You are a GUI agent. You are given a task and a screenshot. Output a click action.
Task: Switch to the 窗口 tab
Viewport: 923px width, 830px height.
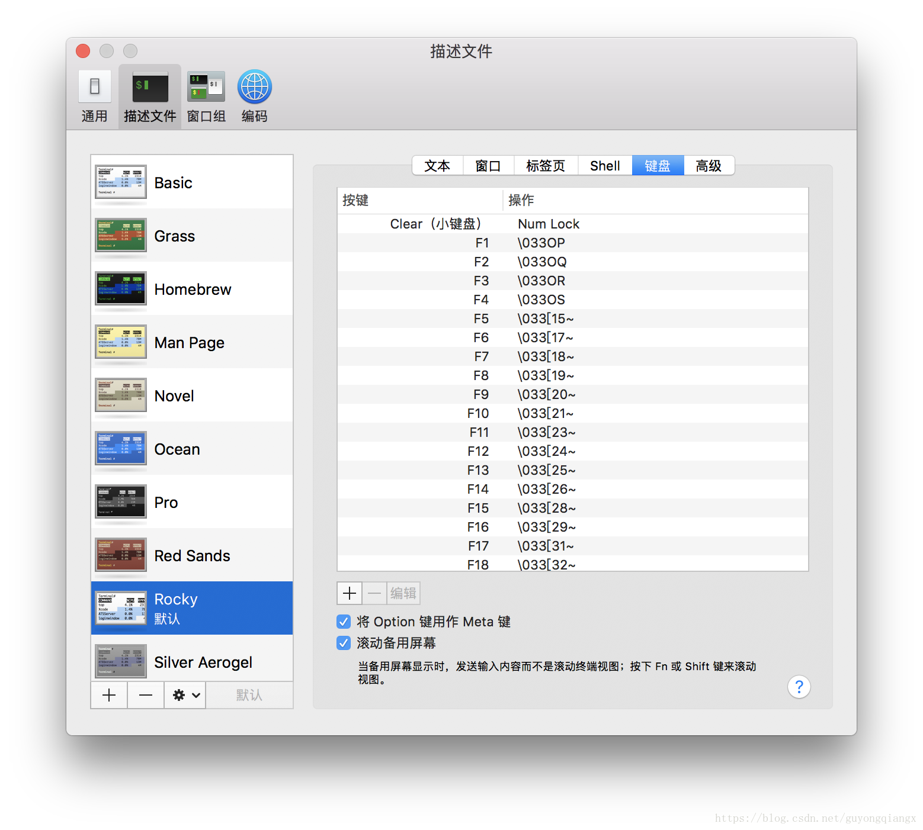(488, 166)
